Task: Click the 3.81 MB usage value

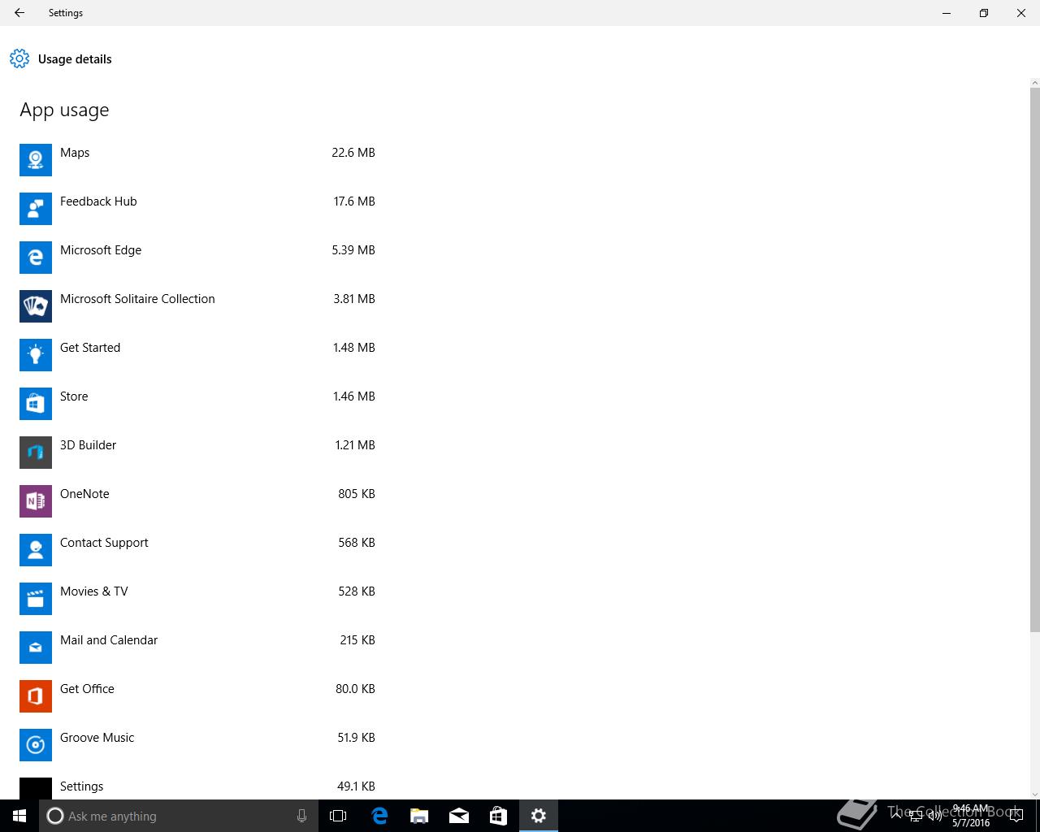Action: pyautogui.click(x=354, y=299)
